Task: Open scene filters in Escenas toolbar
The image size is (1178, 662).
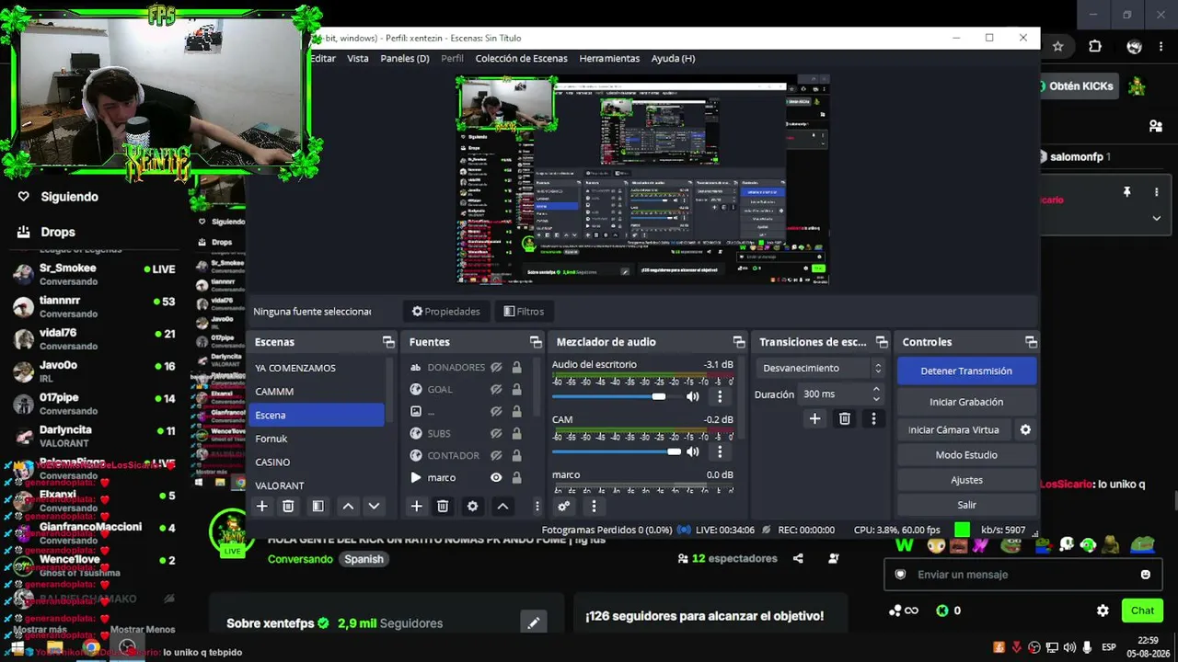Action: pos(318,507)
